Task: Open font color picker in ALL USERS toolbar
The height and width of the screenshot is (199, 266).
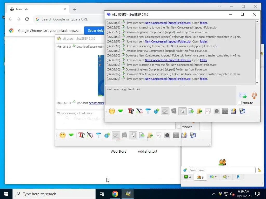Action: point(139,111)
